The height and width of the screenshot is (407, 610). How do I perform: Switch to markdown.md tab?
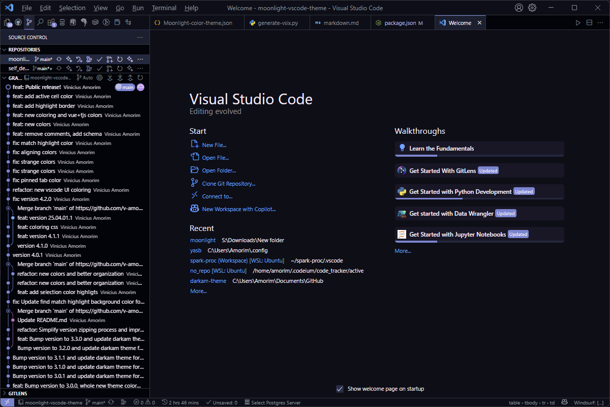point(341,23)
